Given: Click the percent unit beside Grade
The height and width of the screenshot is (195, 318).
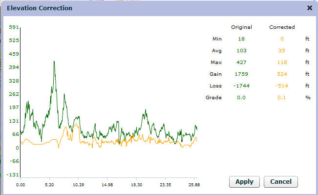Looking at the screenshot, I should click(x=308, y=98).
